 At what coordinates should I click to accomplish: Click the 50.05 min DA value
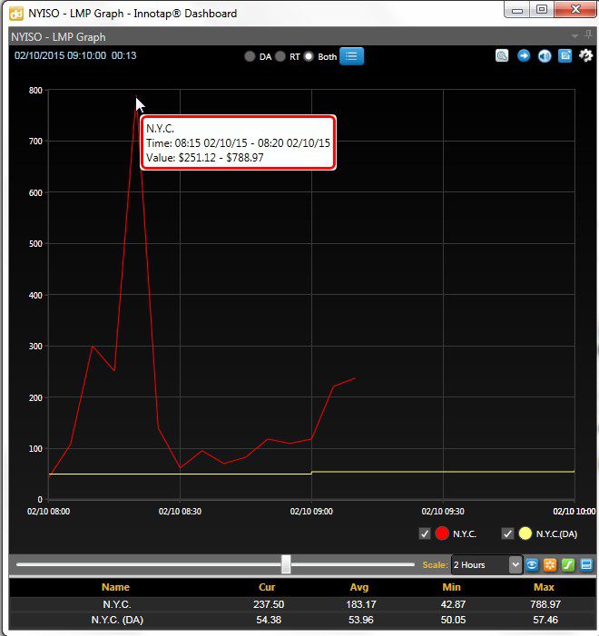[453, 620]
